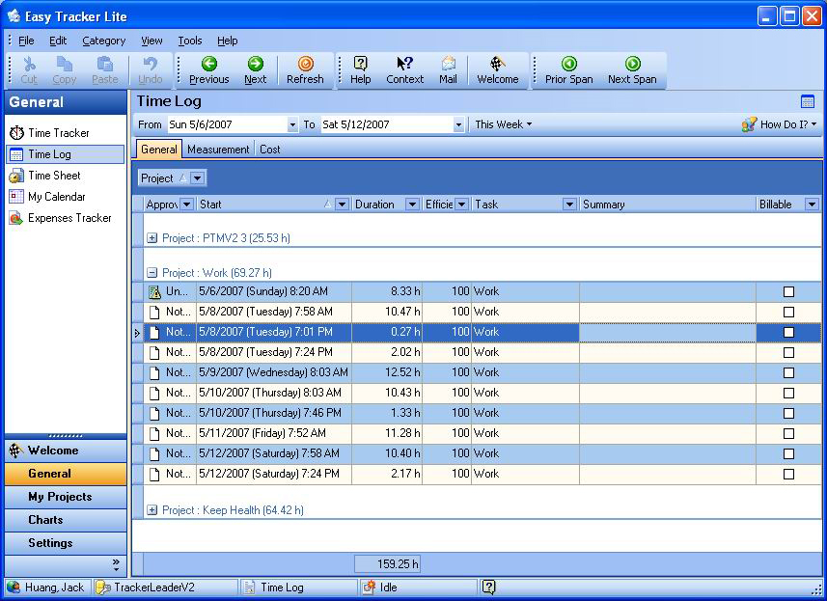Check Billable for 5/6/2007 8:20 AM entry

[788, 291]
